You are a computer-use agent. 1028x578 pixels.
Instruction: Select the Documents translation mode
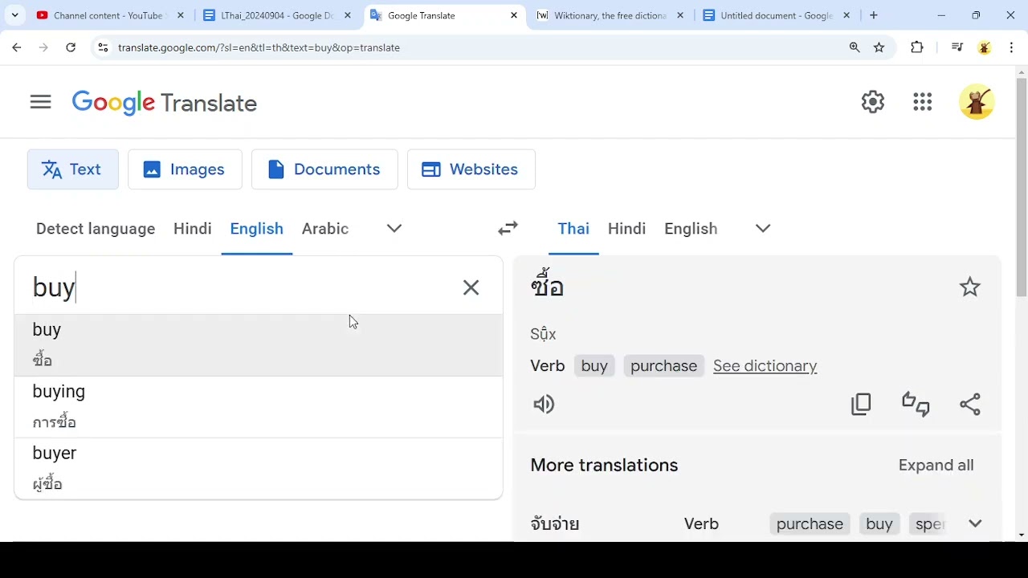[324, 169]
